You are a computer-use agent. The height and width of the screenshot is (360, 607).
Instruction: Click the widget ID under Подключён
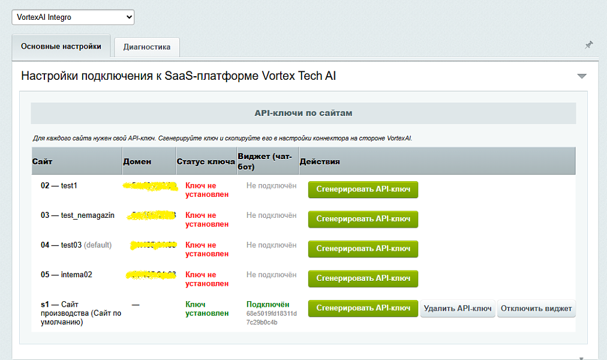[x=271, y=318]
